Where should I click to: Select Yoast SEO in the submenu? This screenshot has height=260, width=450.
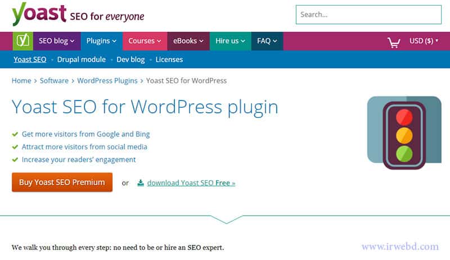pos(30,60)
